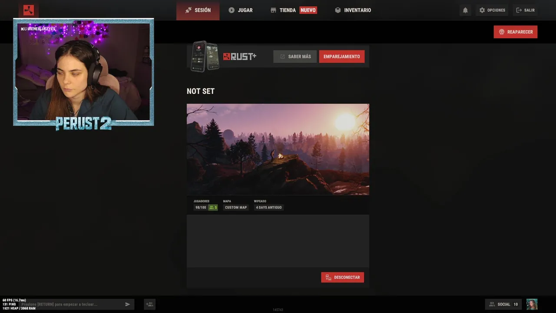556x313 pixels.
Task: Open the Social panel button
Action: (x=503, y=304)
